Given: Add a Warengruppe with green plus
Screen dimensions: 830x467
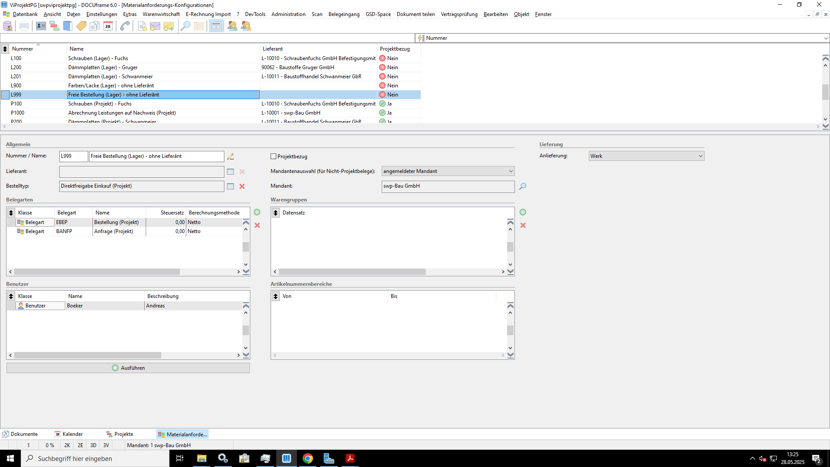Looking at the screenshot, I should 523,212.
